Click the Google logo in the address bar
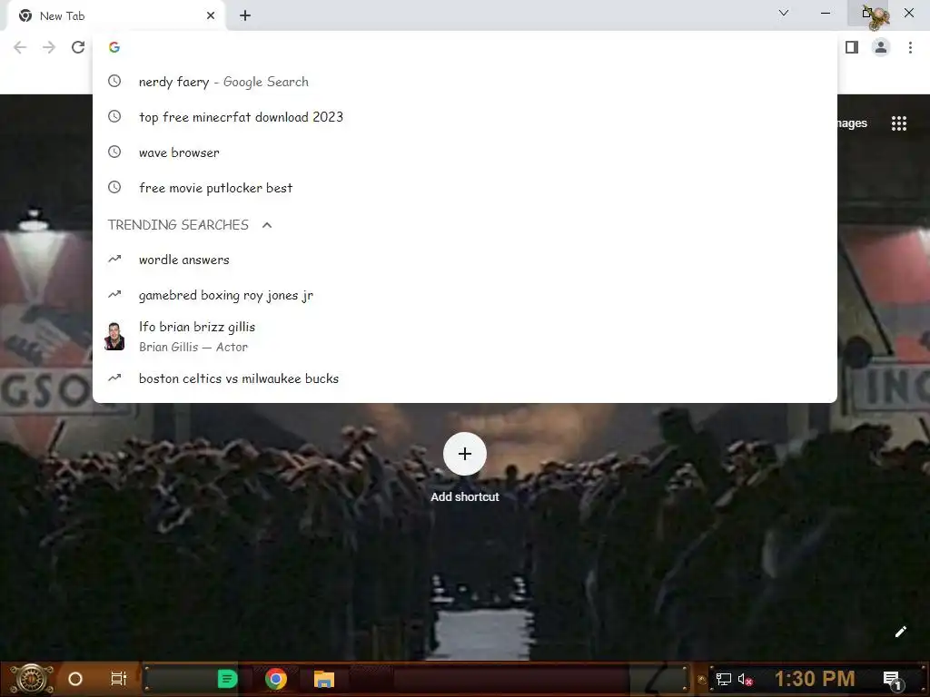The height and width of the screenshot is (697, 930). 114,47
